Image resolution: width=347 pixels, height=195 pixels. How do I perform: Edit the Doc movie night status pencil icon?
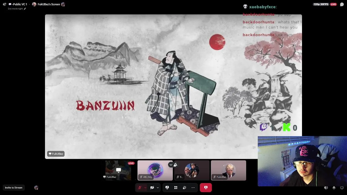coord(25,9)
